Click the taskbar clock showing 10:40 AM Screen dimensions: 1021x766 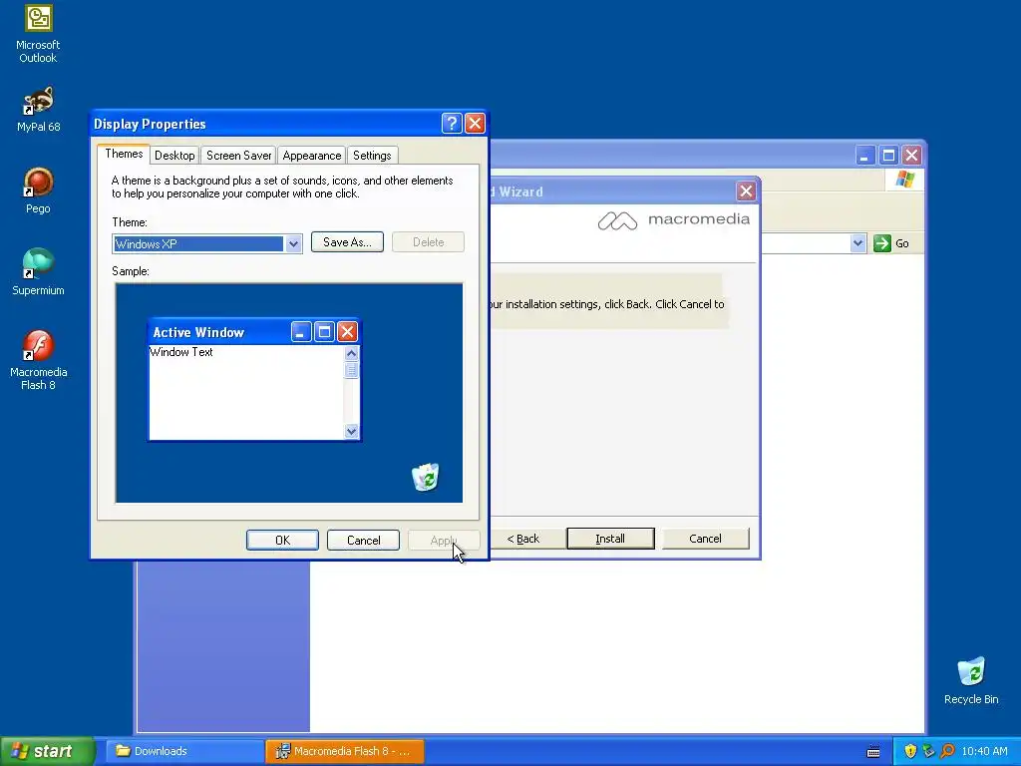[984, 751]
